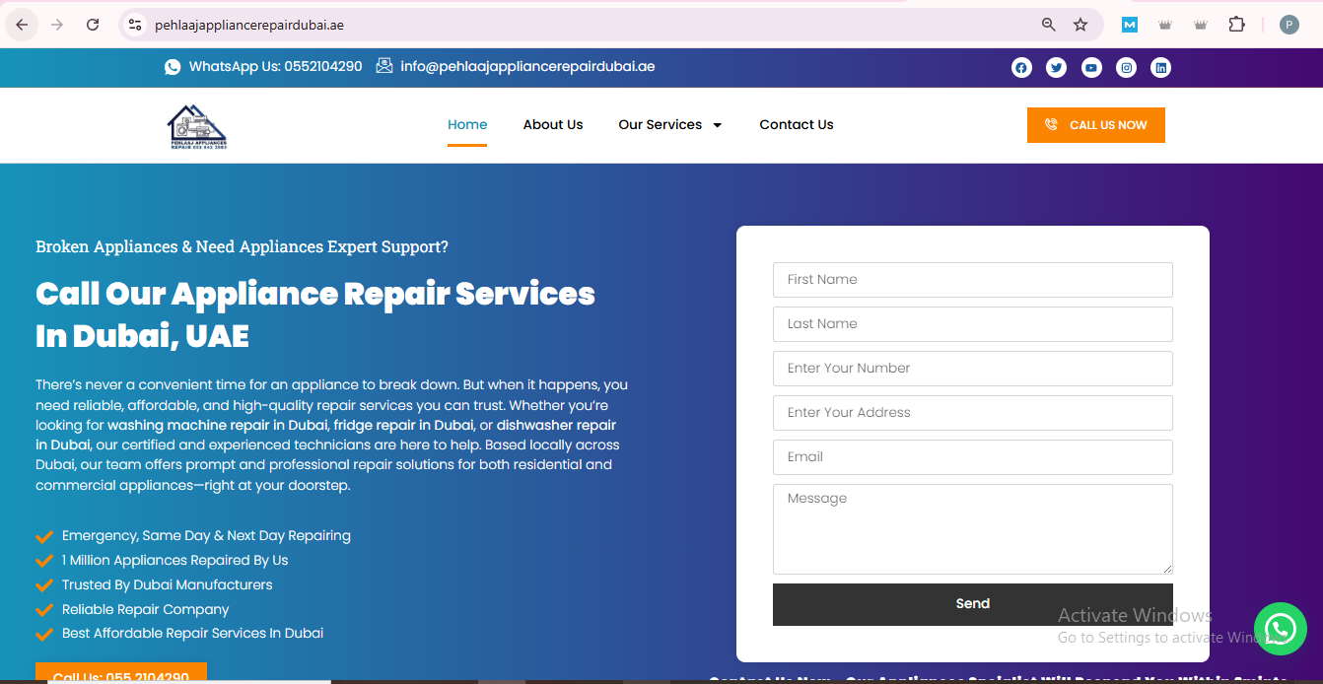Expand the Our Services dropdown menu
This screenshot has height=684, width=1323.
click(670, 124)
